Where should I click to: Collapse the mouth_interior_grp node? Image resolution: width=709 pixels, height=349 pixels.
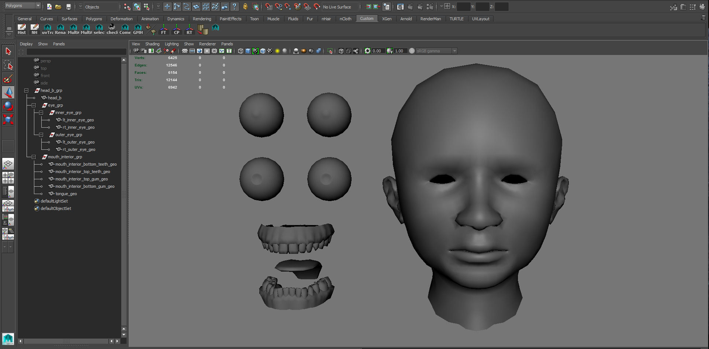[34, 157]
